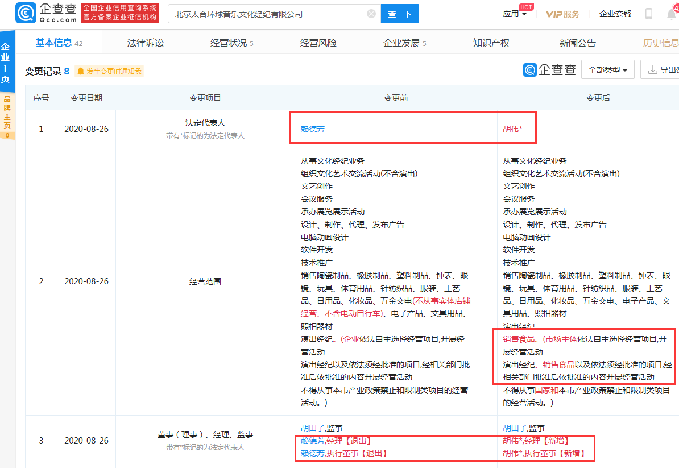Click the download icon beside 导出

pyautogui.click(x=652, y=70)
